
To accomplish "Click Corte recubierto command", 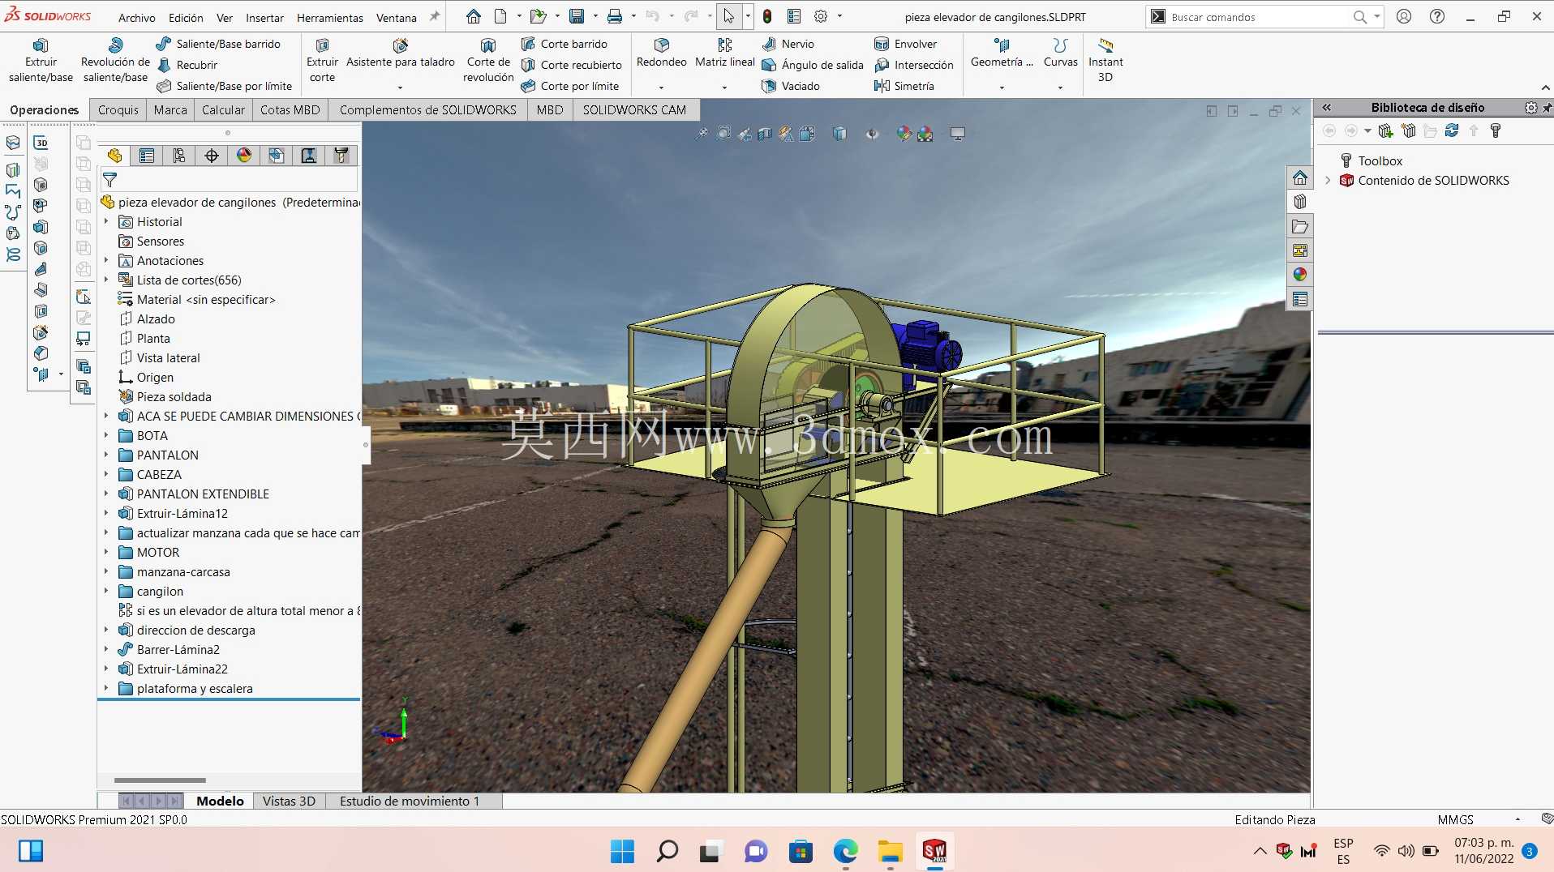I will [572, 65].
